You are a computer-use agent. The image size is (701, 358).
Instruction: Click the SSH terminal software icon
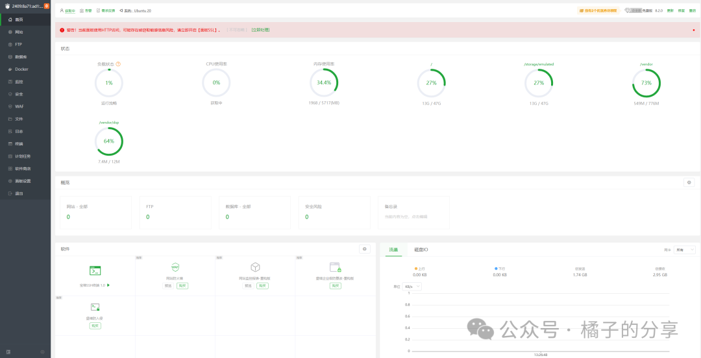point(95,270)
